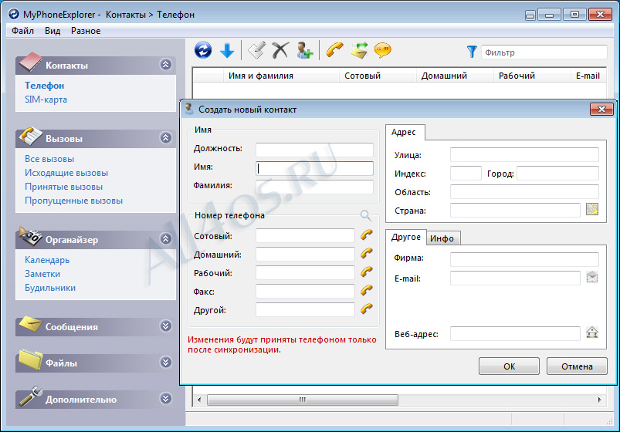Open the Разное menu

pos(86,31)
